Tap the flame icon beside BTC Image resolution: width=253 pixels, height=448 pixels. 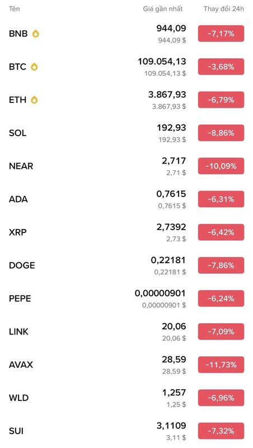click(34, 67)
